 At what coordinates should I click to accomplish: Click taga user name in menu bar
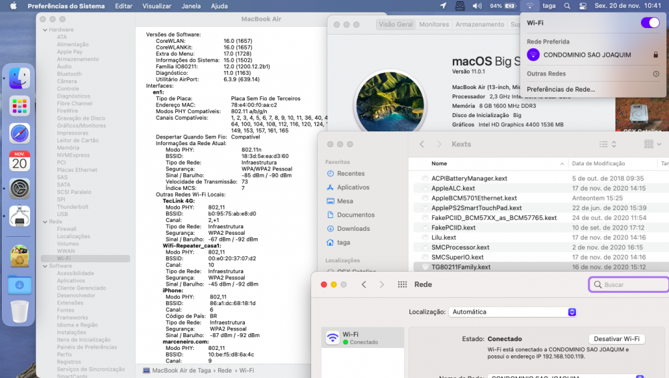click(x=549, y=6)
